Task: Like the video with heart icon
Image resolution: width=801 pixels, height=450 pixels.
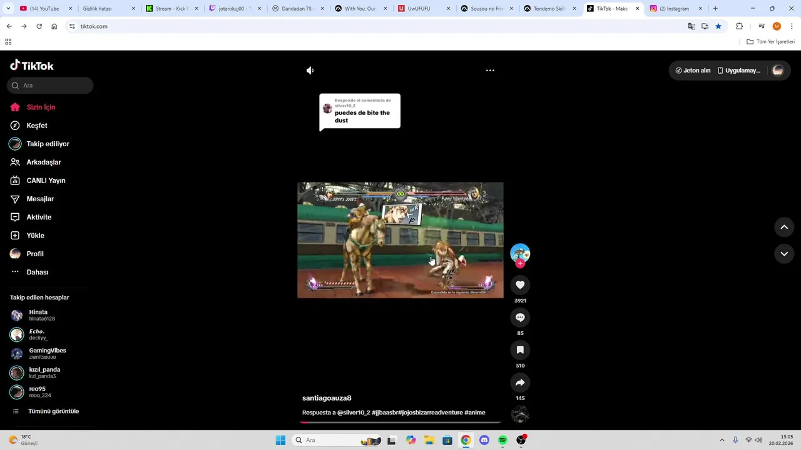Action: coord(520,285)
